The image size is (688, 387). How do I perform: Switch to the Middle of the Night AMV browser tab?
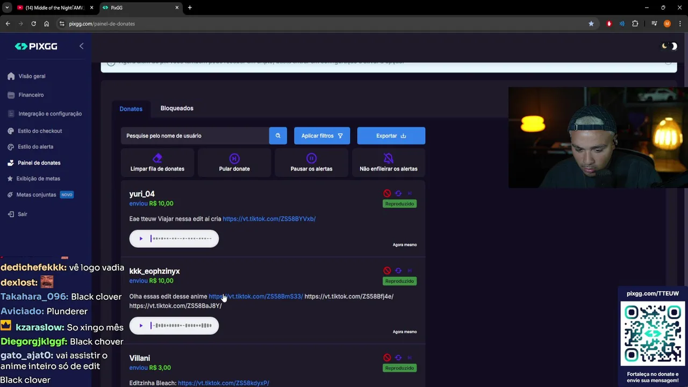[x=54, y=8]
